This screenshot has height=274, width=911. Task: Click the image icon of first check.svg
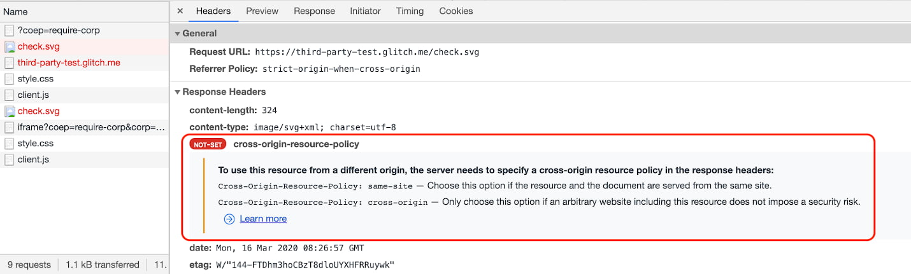(x=10, y=46)
